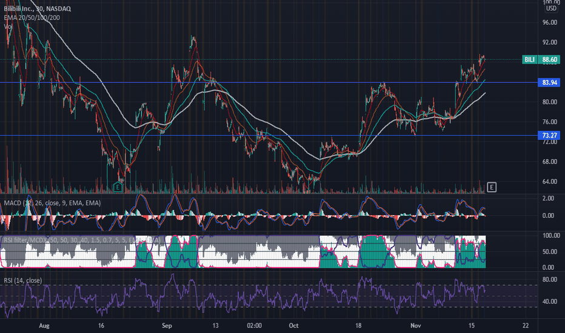Click the 02:00 time axis label
This screenshot has width=565, height=333.
[255, 326]
